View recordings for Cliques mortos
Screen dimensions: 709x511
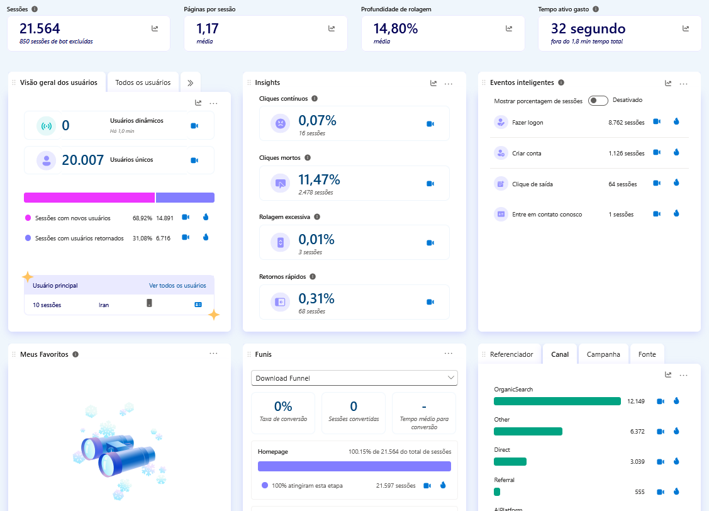coord(430,184)
